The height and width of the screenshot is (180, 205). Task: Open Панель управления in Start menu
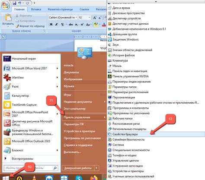pyautogui.click(x=84, y=117)
